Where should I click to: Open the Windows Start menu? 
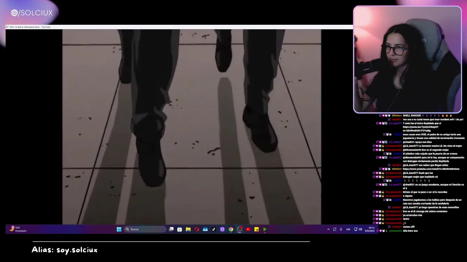click(x=119, y=229)
